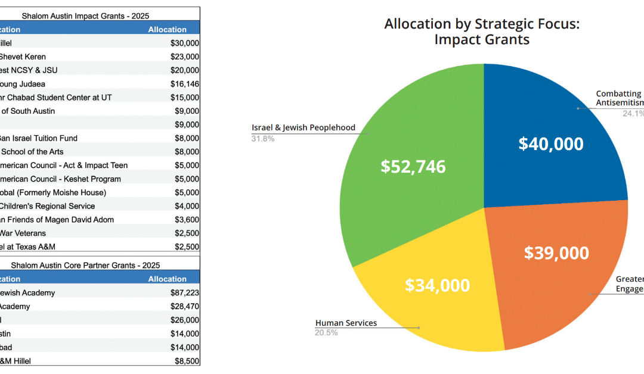The image size is (644, 374).
Task: Click the School of the Arts row
Action: tap(100, 152)
